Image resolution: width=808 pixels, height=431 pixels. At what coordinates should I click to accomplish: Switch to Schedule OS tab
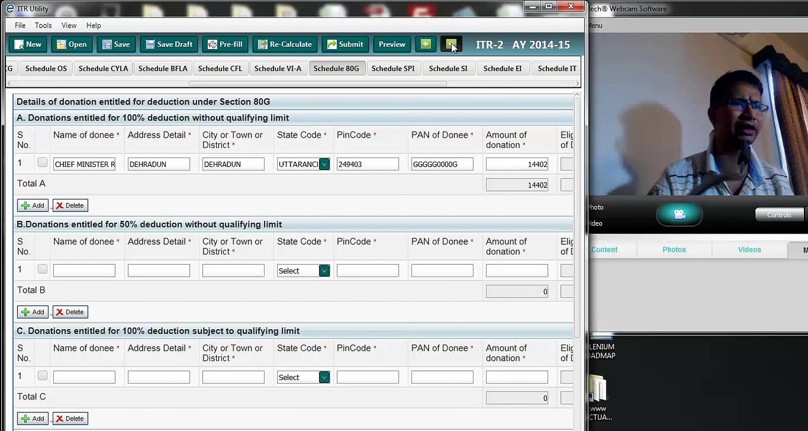coord(46,68)
